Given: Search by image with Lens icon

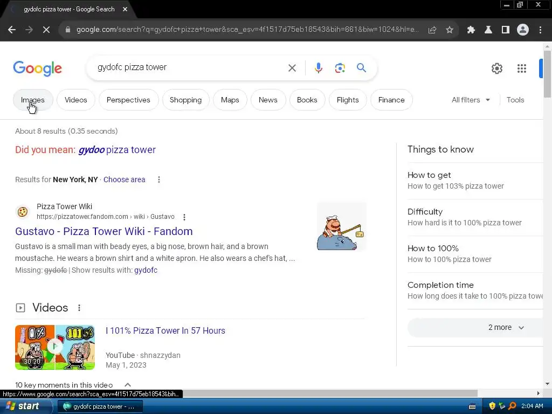Looking at the screenshot, I should [x=340, y=67].
